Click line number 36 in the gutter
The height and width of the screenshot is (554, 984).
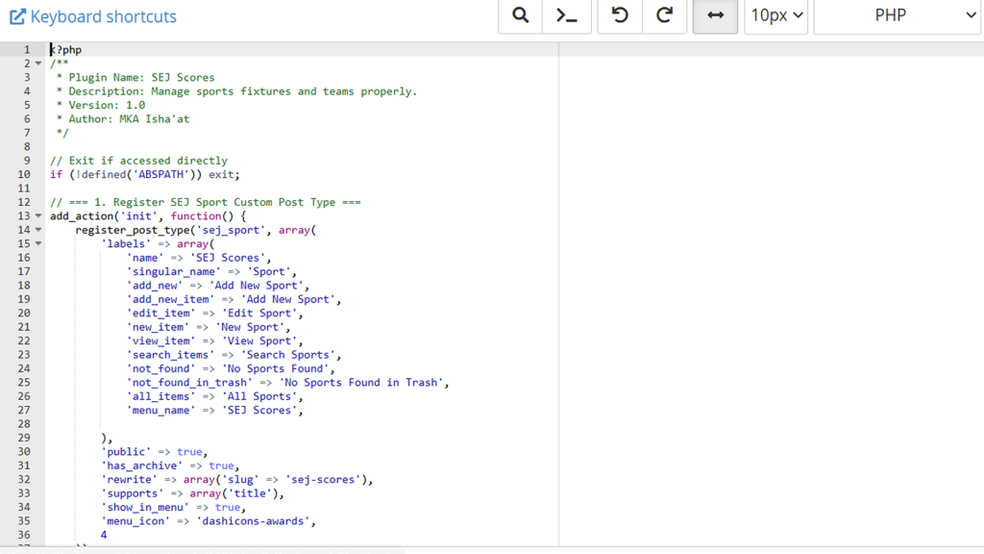click(24, 535)
